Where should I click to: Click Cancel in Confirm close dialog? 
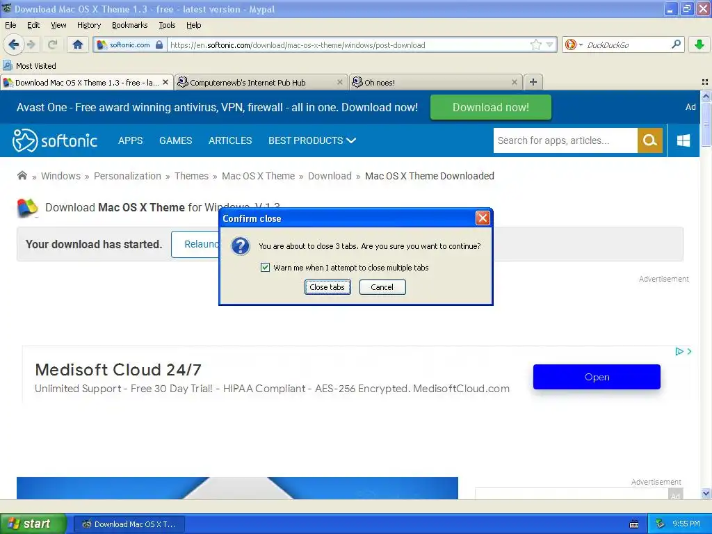pyautogui.click(x=382, y=287)
